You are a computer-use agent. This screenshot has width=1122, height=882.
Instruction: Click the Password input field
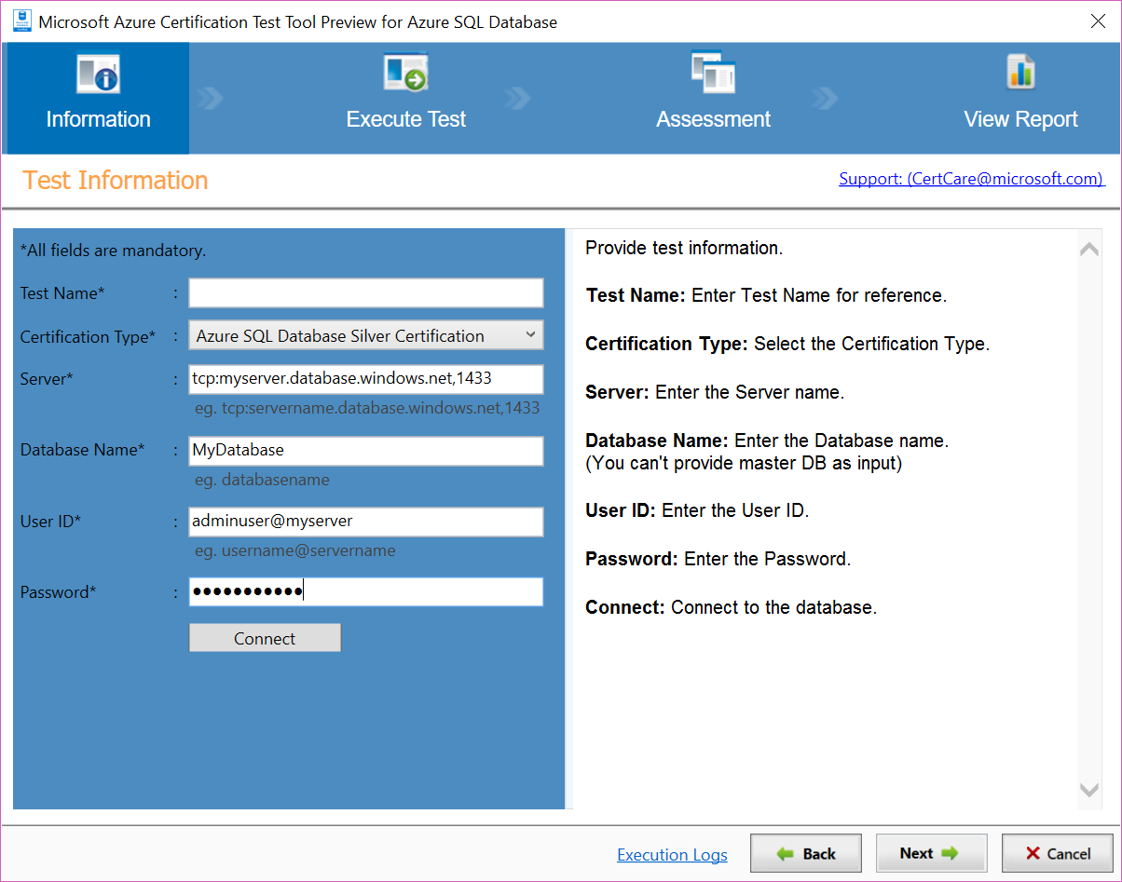pos(366,592)
